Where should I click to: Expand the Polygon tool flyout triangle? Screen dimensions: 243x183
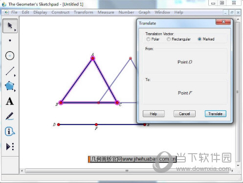point(15,91)
